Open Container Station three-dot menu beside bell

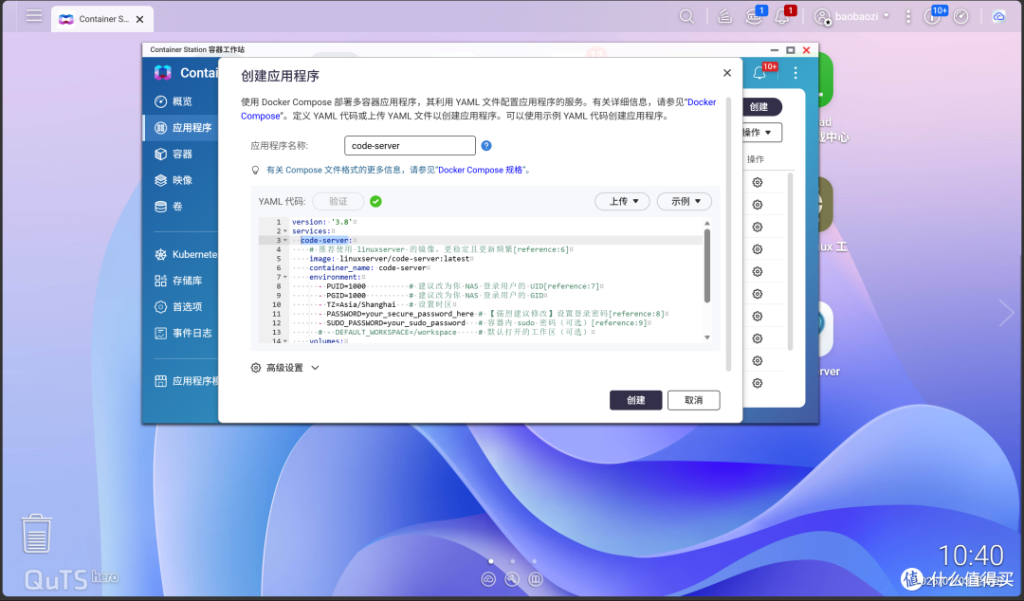tap(795, 72)
